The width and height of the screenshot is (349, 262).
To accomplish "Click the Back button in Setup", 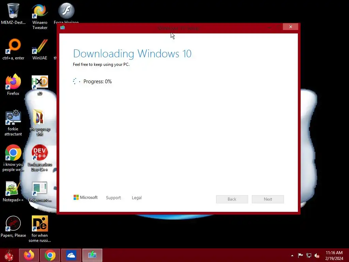I will pyautogui.click(x=232, y=199).
